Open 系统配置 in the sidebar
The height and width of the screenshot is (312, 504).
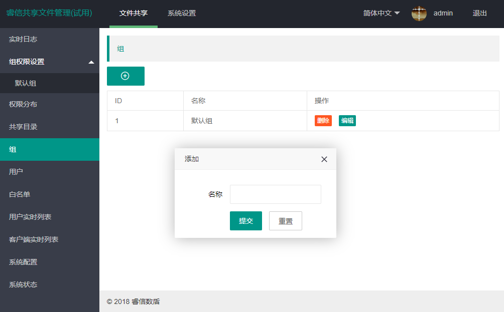click(50, 262)
